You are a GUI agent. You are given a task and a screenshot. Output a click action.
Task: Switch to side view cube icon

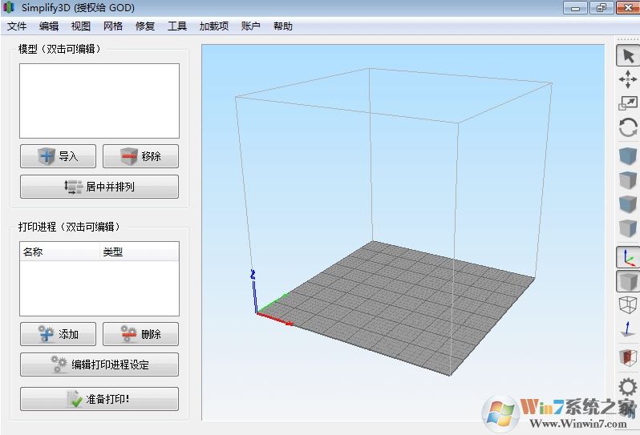pos(628,228)
